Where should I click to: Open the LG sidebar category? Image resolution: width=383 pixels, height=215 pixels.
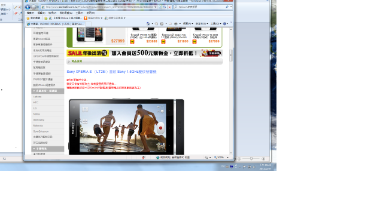35,108
